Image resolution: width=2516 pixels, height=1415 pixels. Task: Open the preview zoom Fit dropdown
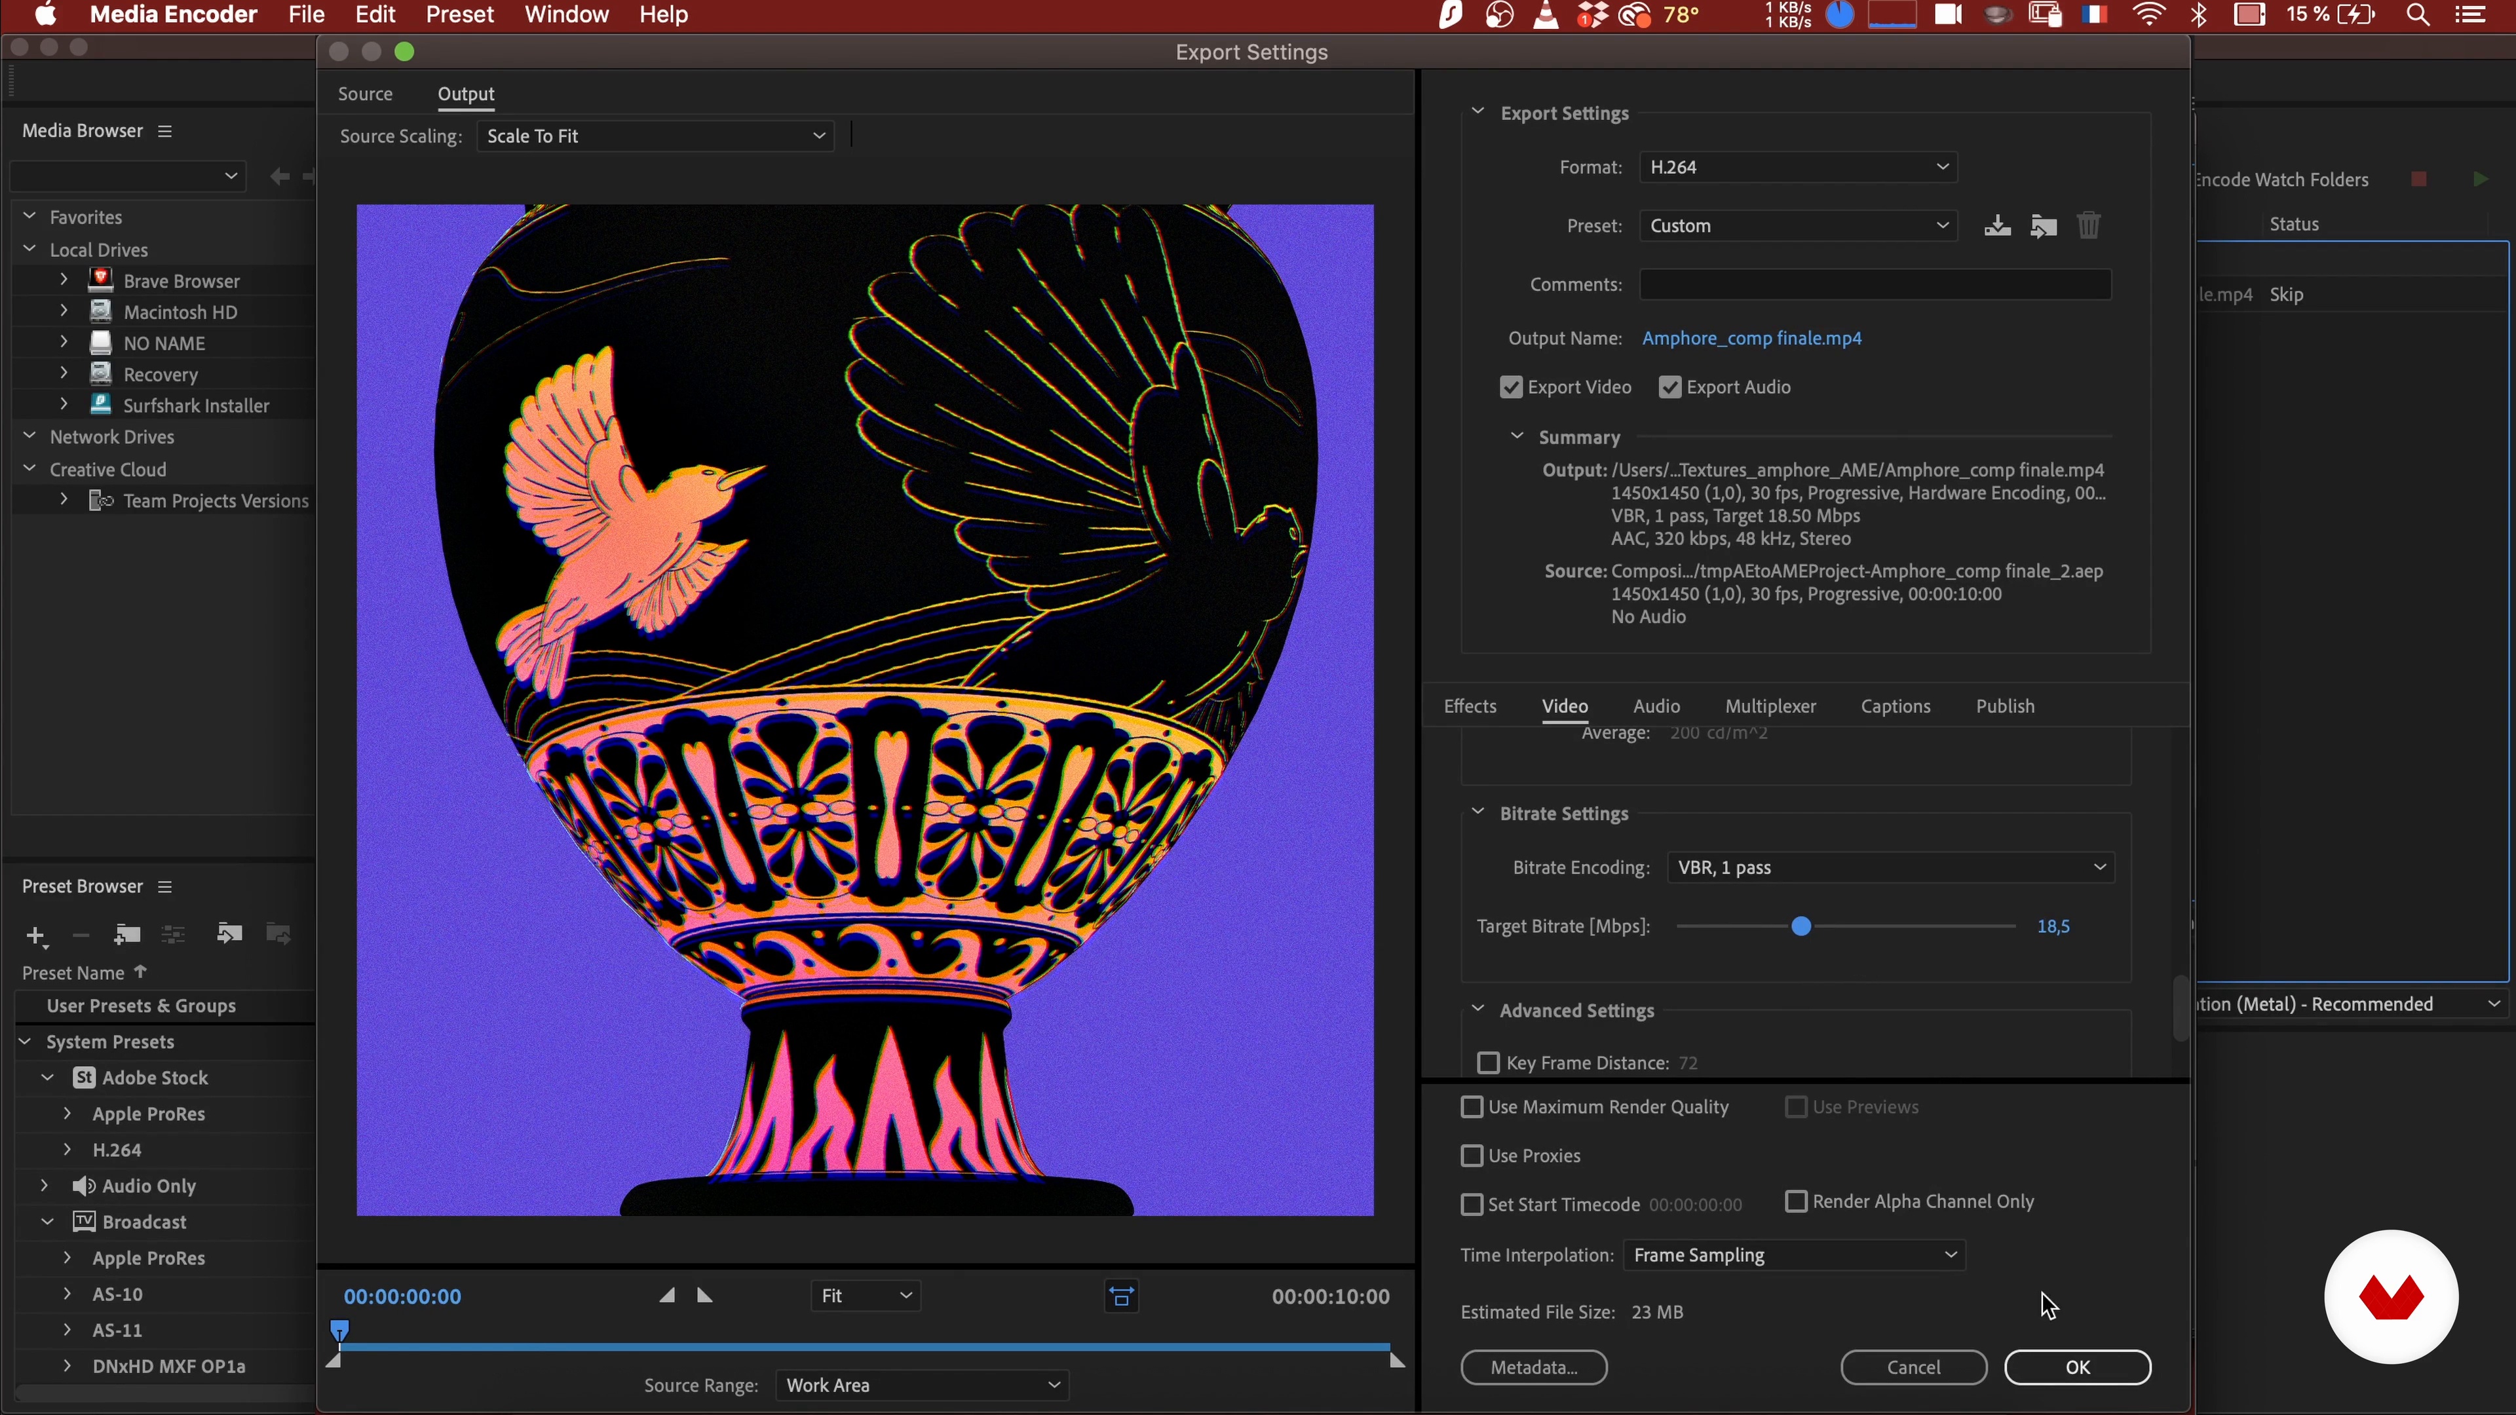coord(866,1297)
